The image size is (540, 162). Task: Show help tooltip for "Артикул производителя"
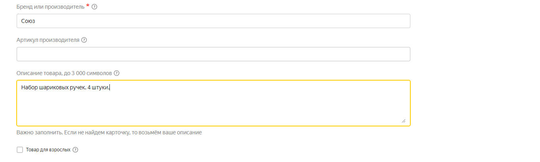click(x=84, y=40)
